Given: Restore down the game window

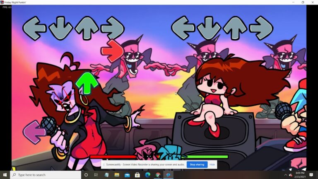Looking at the screenshot, I should (303, 2).
